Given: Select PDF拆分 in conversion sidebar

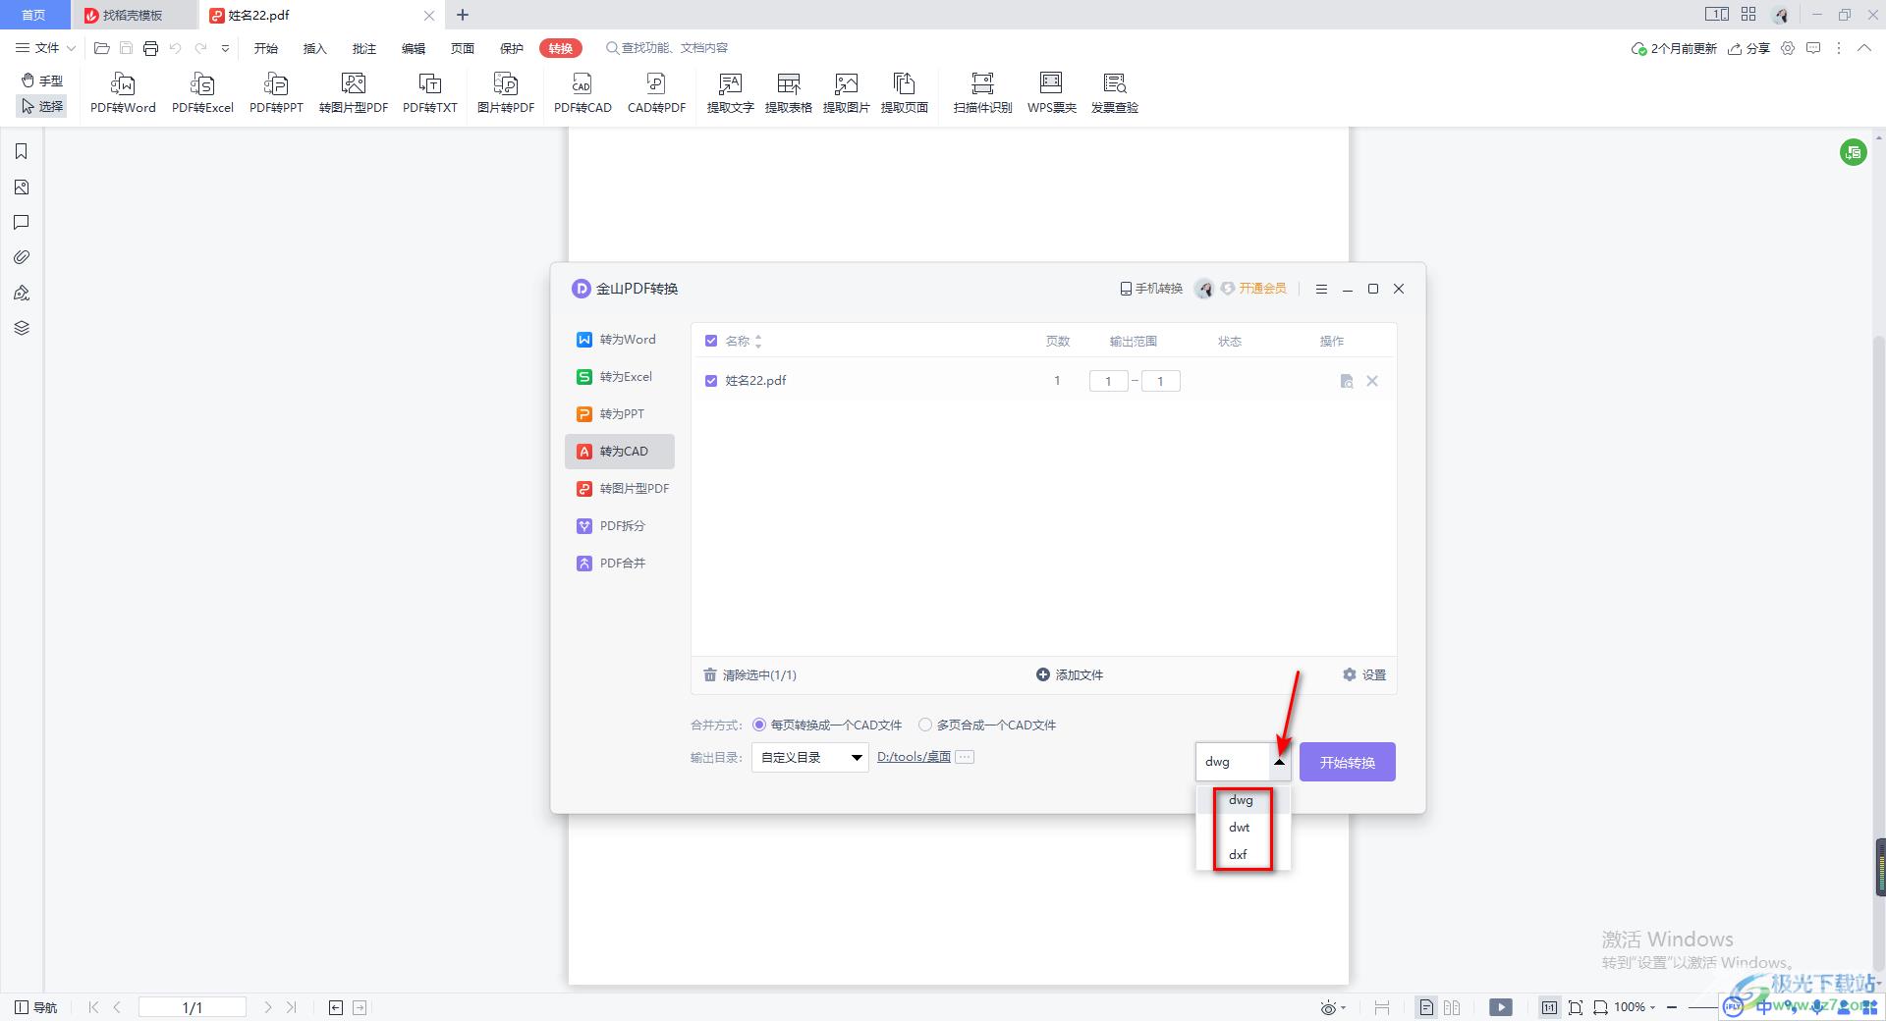Looking at the screenshot, I should point(620,526).
